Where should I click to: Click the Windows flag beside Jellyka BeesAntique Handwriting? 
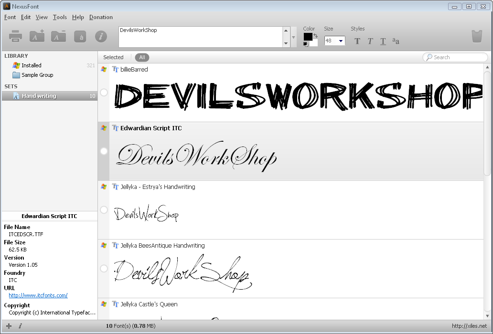[x=104, y=245]
